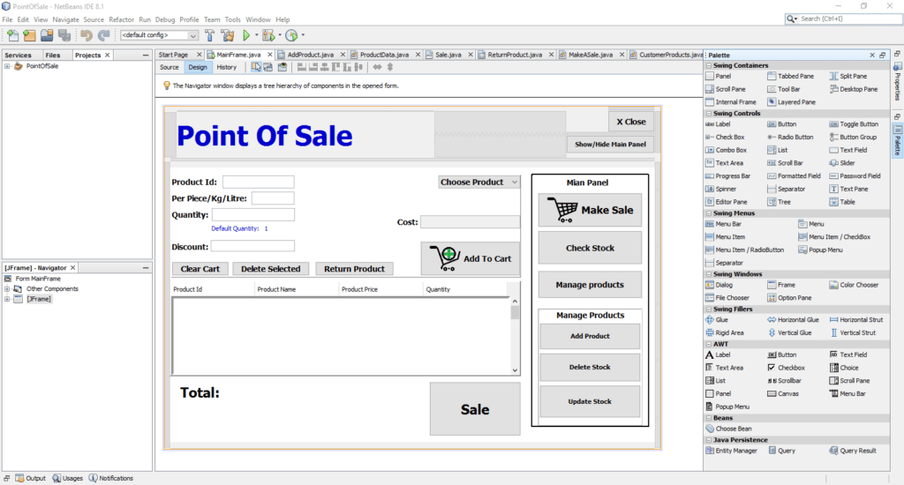The width and height of the screenshot is (904, 485).
Task: Close the MainFrame.java tab
Action: [x=270, y=55]
